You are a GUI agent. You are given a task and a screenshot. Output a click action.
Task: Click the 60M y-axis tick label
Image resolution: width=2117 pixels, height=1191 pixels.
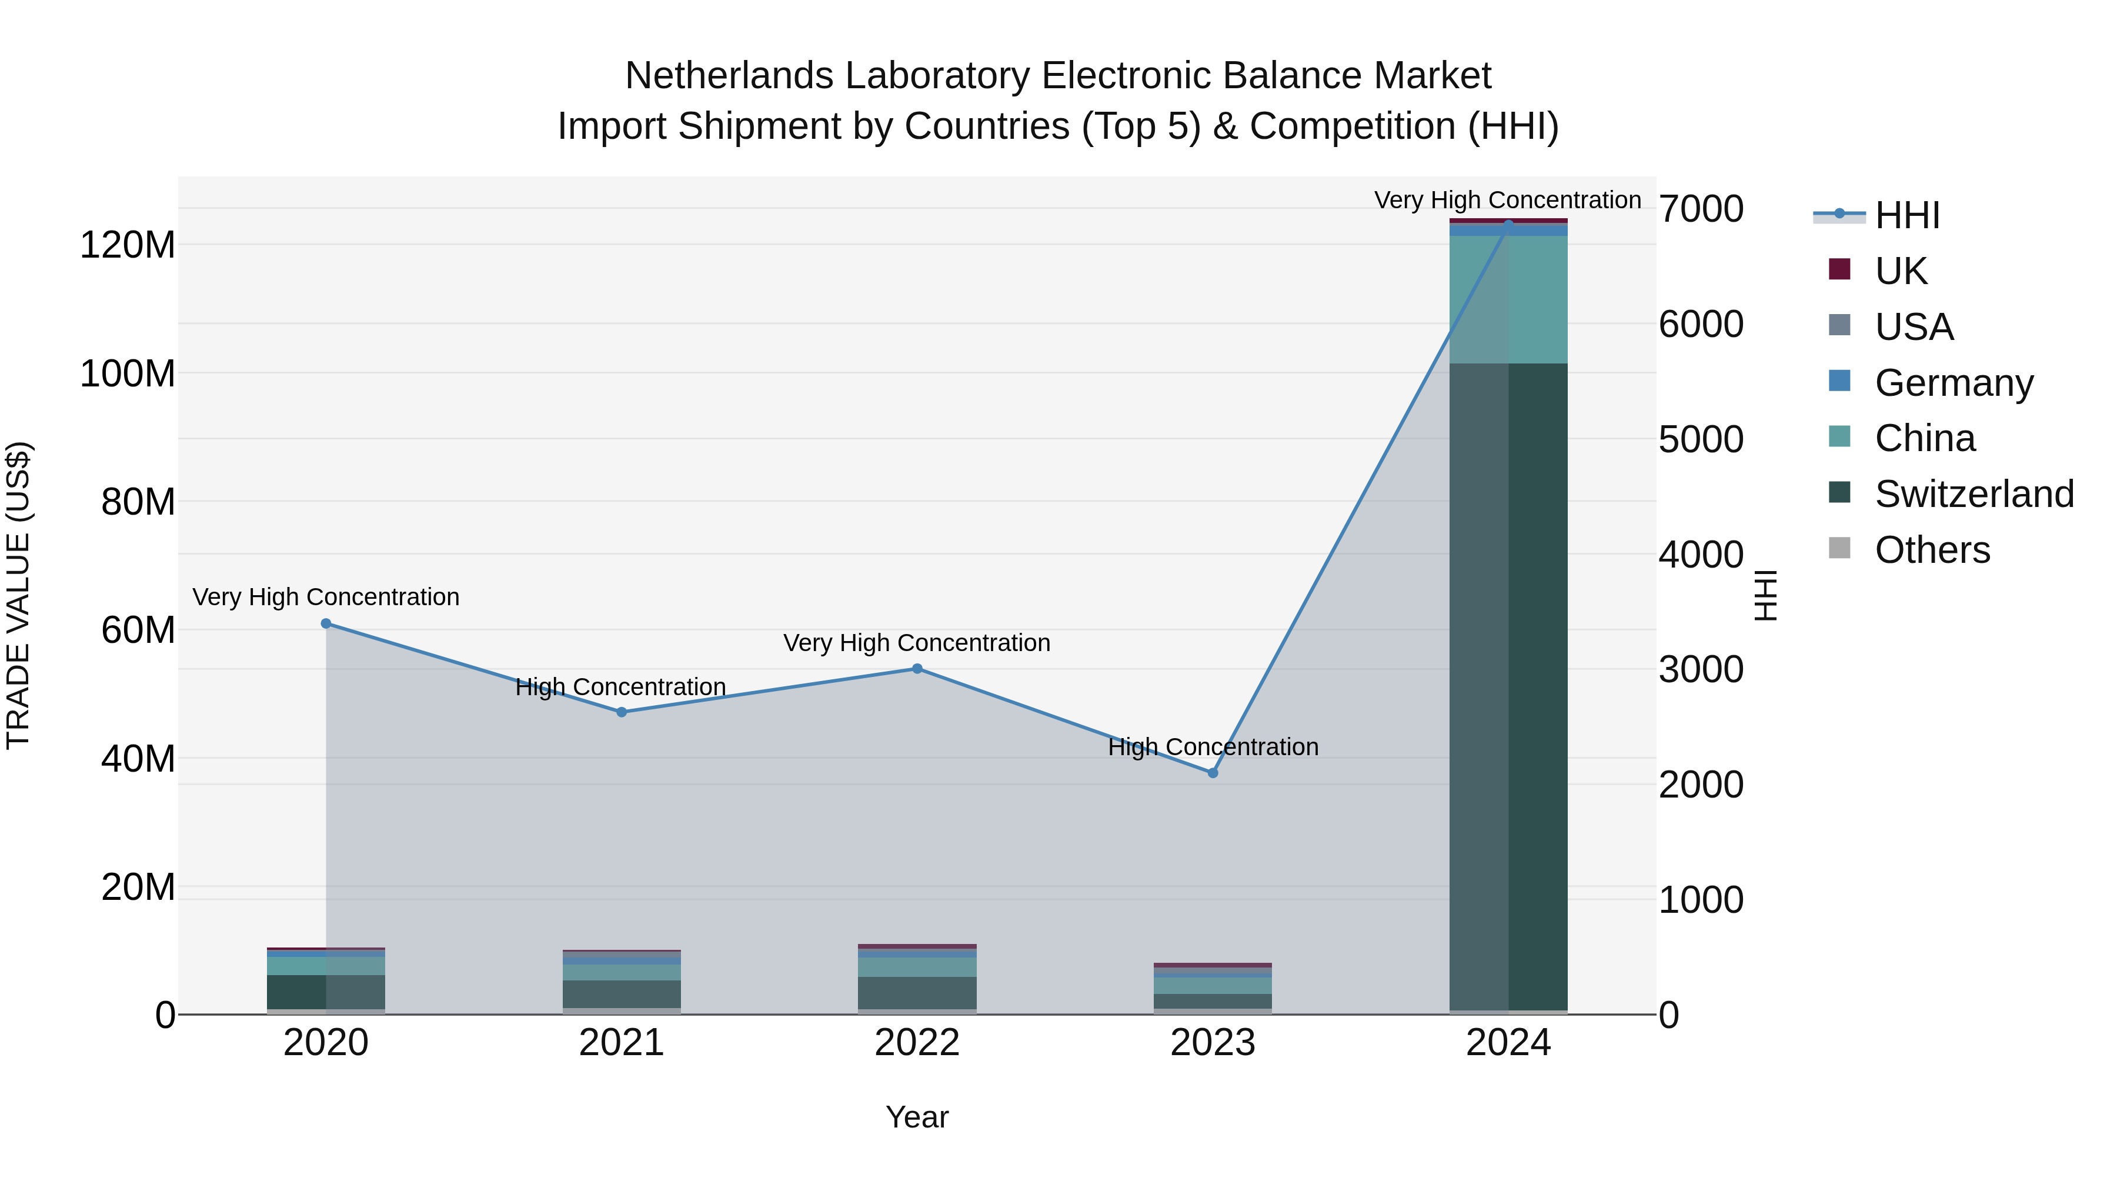[138, 629]
